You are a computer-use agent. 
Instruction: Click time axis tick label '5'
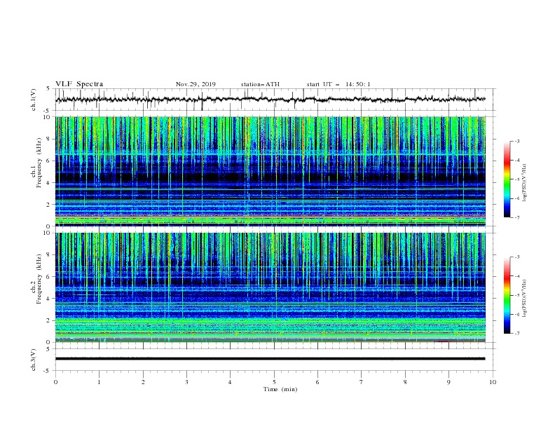click(274, 382)
